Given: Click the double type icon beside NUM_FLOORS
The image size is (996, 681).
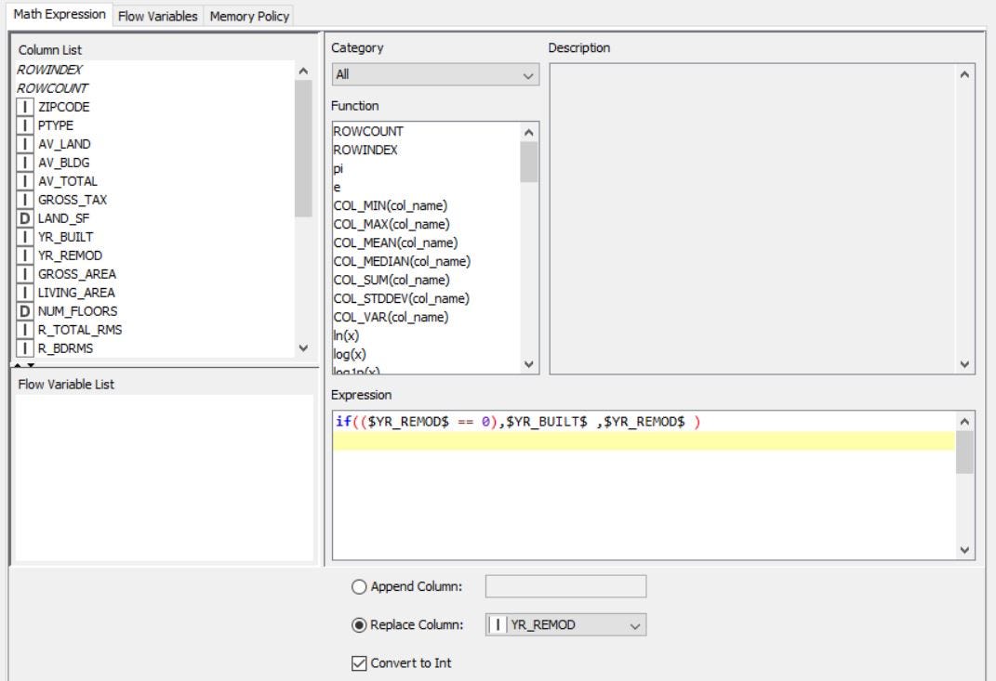Looking at the screenshot, I should [25, 311].
